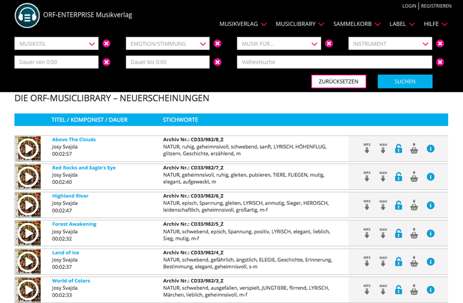Screen dimensions: 463x303
Task: Add Forest Awakening to the basket
Action: pyautogui.click(x=414, y=233)
